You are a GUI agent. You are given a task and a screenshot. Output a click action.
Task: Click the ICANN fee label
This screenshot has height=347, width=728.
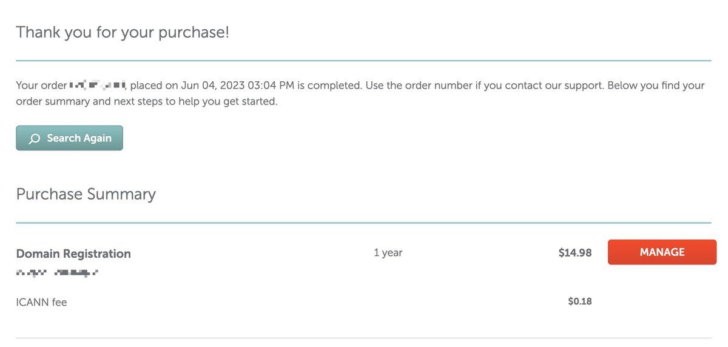pyautogui.click(x=41, y=302)
